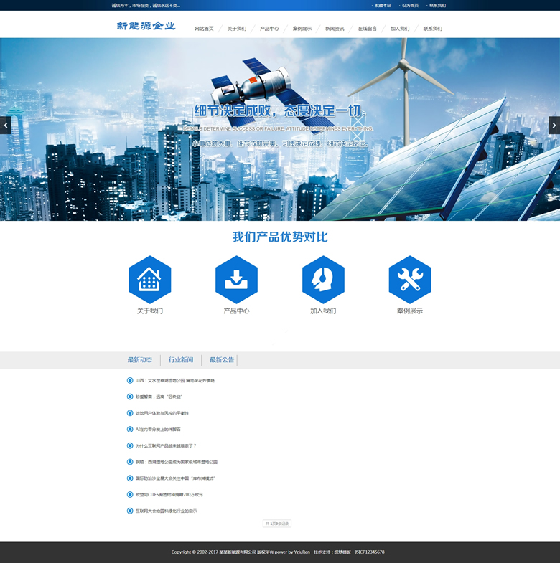
Task: Click the pagination record count box
Action: pos(277,524)
